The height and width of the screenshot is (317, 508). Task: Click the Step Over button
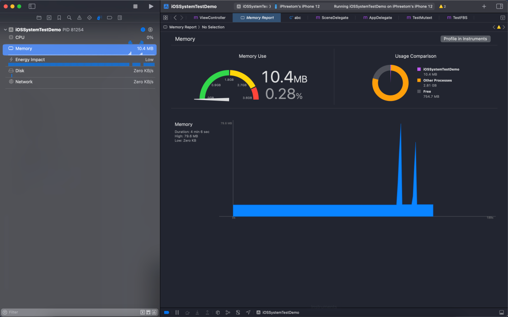click(187, 312)
